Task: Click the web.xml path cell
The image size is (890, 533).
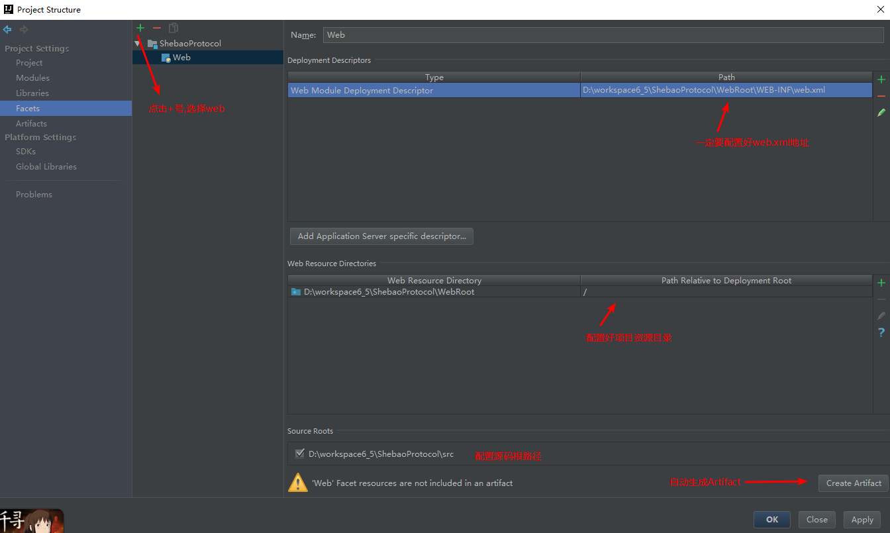Action: (x=726, y=90)
